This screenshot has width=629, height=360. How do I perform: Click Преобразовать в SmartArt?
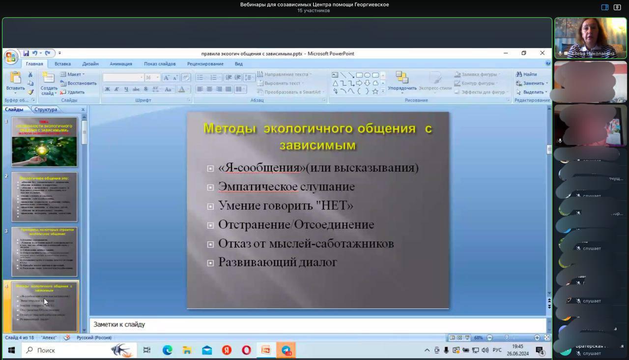click(x=291, y=92)
